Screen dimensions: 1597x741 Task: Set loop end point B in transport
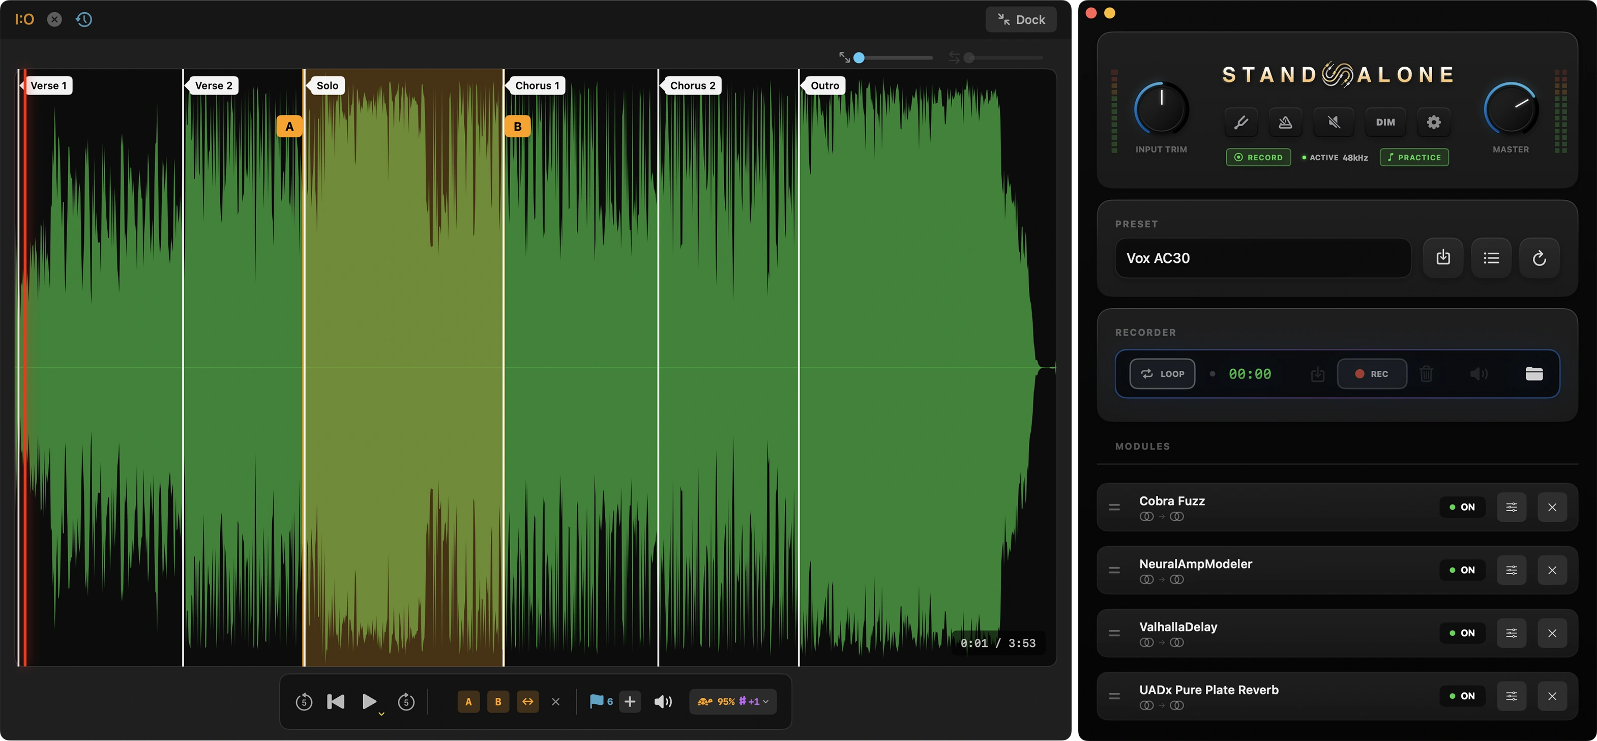(x=498, y=701)
